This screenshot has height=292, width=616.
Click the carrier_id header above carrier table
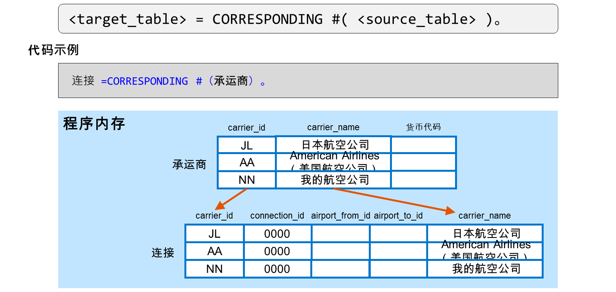coord(246,128)
